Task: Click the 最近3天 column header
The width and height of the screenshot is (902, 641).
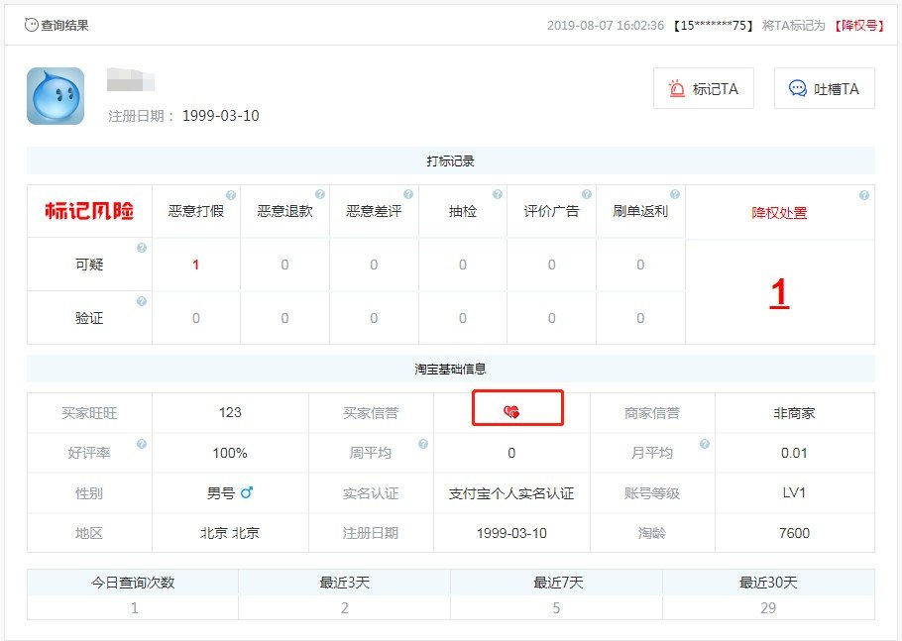Action: click(x=345, y=583)
